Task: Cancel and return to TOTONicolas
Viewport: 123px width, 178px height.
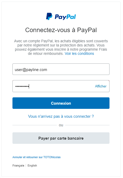Action: (x=36, y=157)
